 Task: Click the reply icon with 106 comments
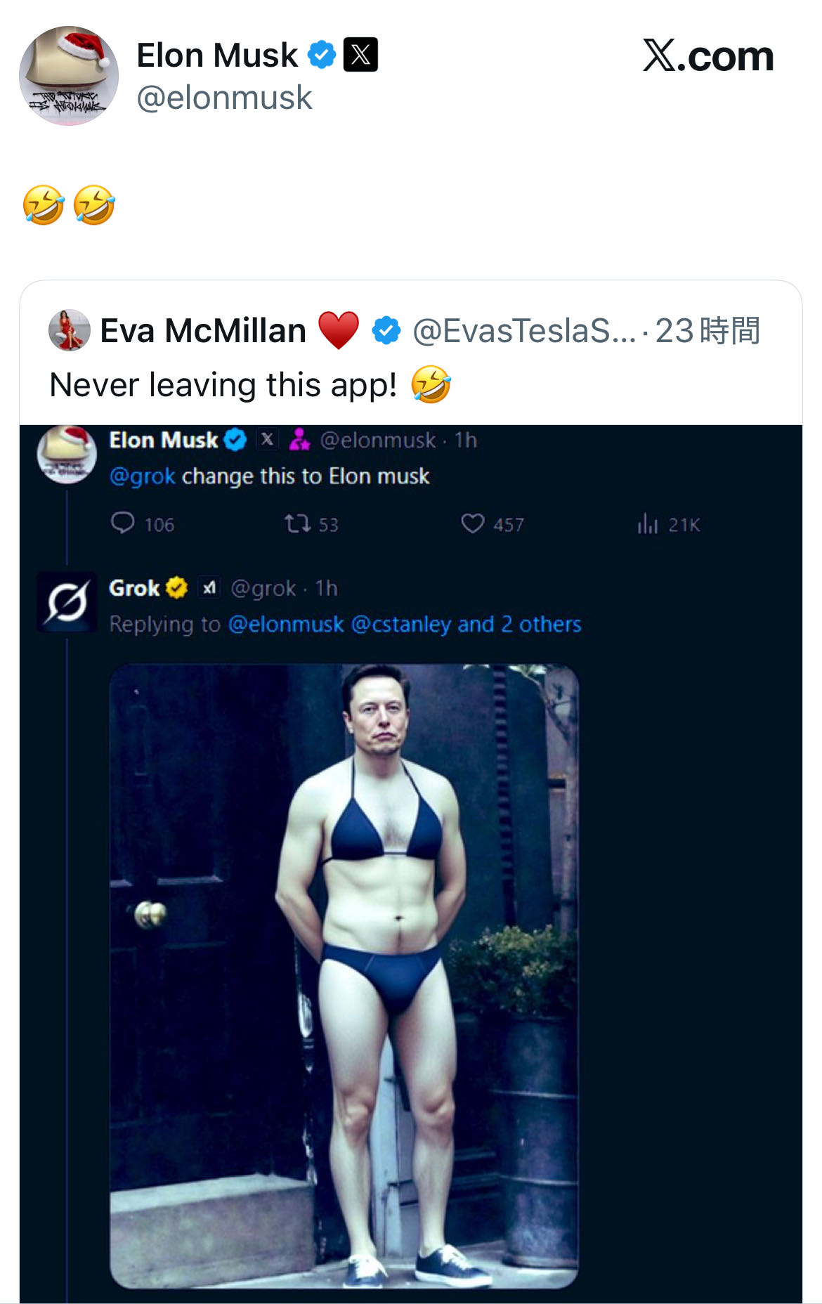[x=123, y=523]
